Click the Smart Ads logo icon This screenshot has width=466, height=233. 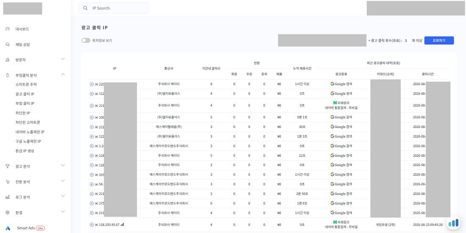(8, 228)
